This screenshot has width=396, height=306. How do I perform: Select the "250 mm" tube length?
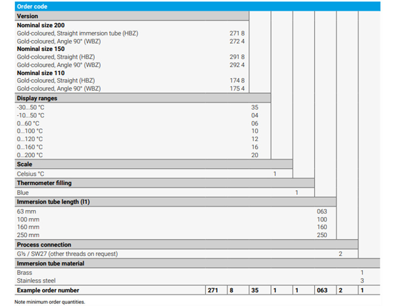[28, 235]
